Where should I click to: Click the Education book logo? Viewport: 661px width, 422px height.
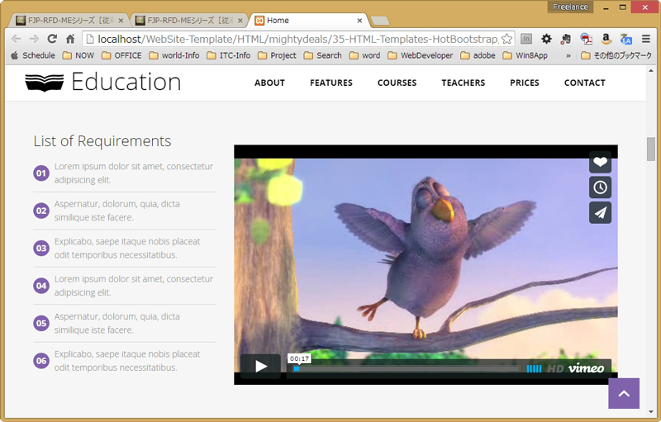pyautogui.click(x=102, y=82)
